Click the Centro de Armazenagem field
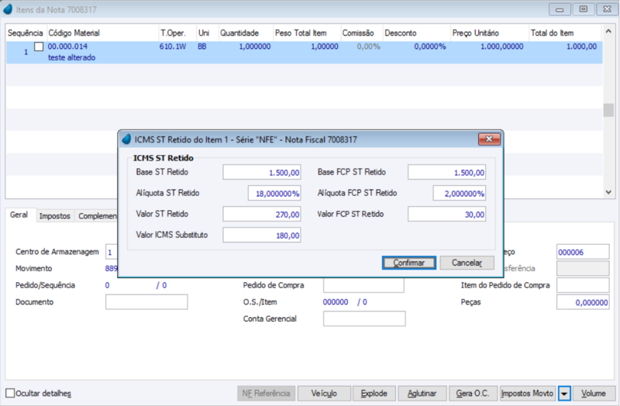Viewport: 620px width, 406px height. (x=112, y=252)
